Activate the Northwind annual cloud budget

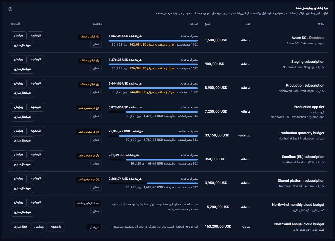[21, 227]
